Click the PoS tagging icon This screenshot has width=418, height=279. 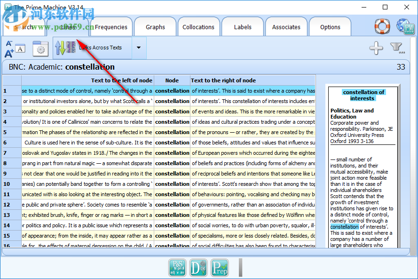click(177, 268)
